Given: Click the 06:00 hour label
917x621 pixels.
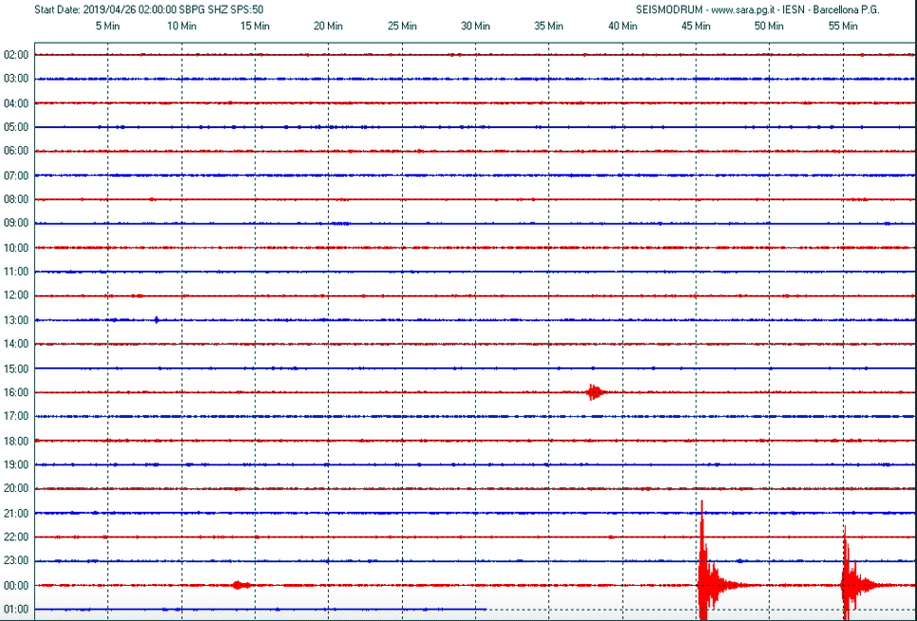Looking at the screenshot, I should pos(16,151).
